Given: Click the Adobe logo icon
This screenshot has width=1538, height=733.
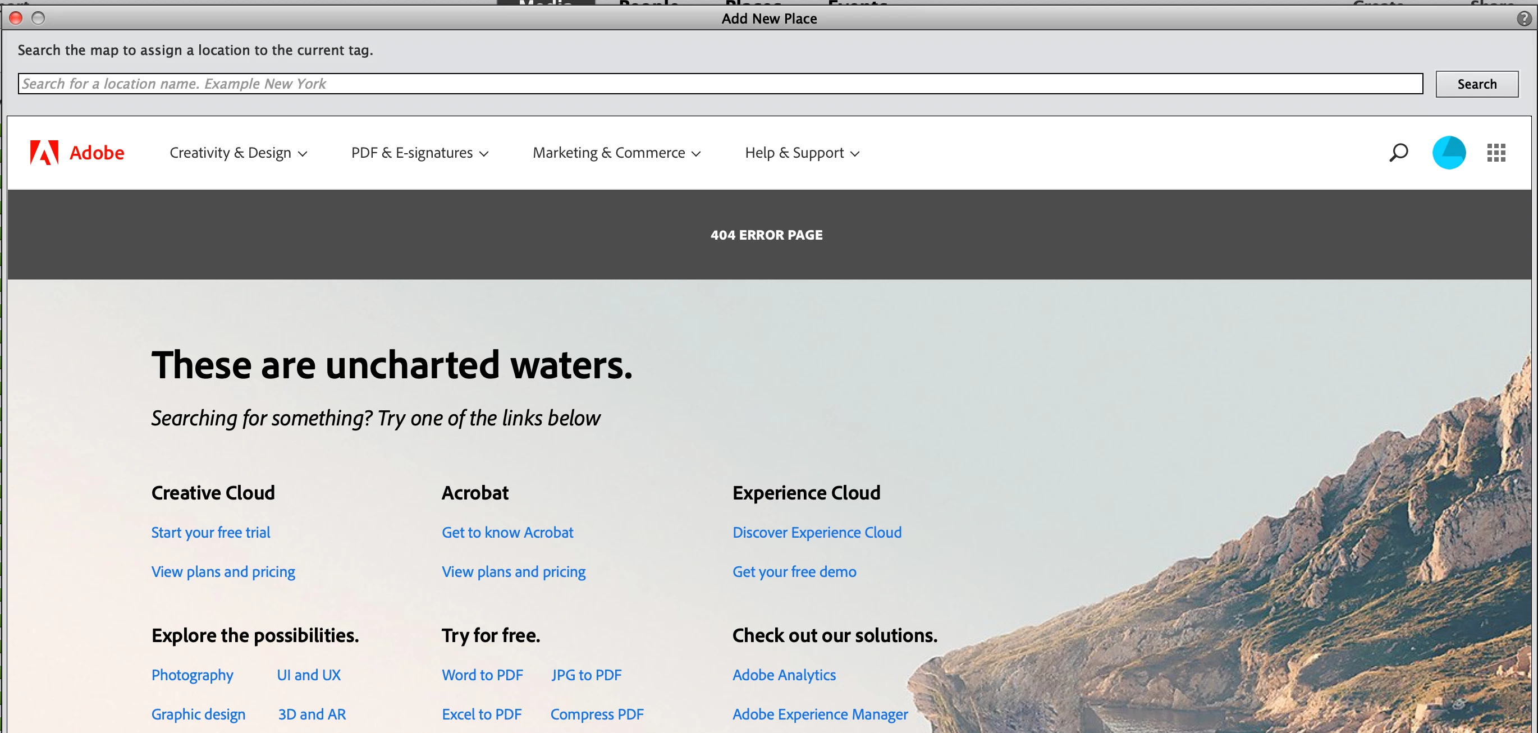Looking at the screenshot, I should (44, 153).
